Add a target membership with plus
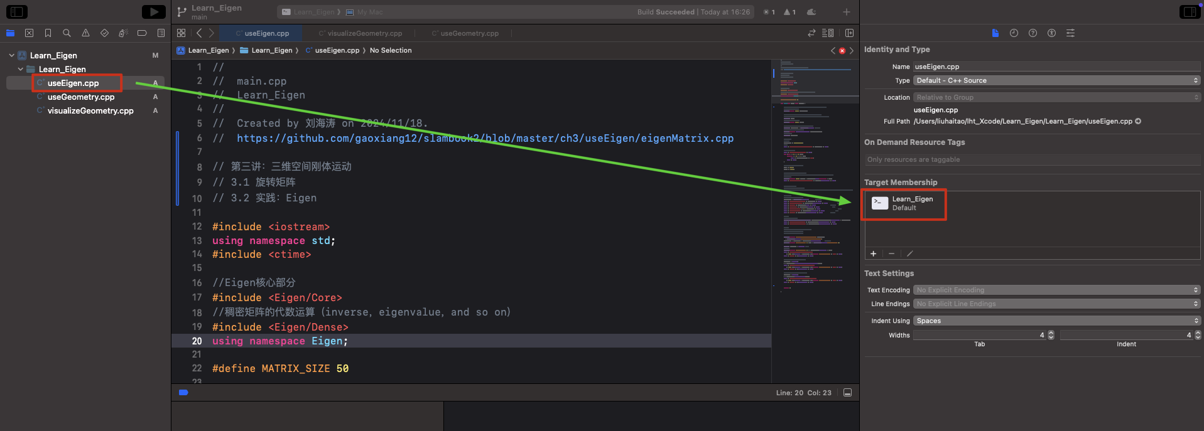The height and width of the screenshot is (431, 1204). (x=873, y=253)
